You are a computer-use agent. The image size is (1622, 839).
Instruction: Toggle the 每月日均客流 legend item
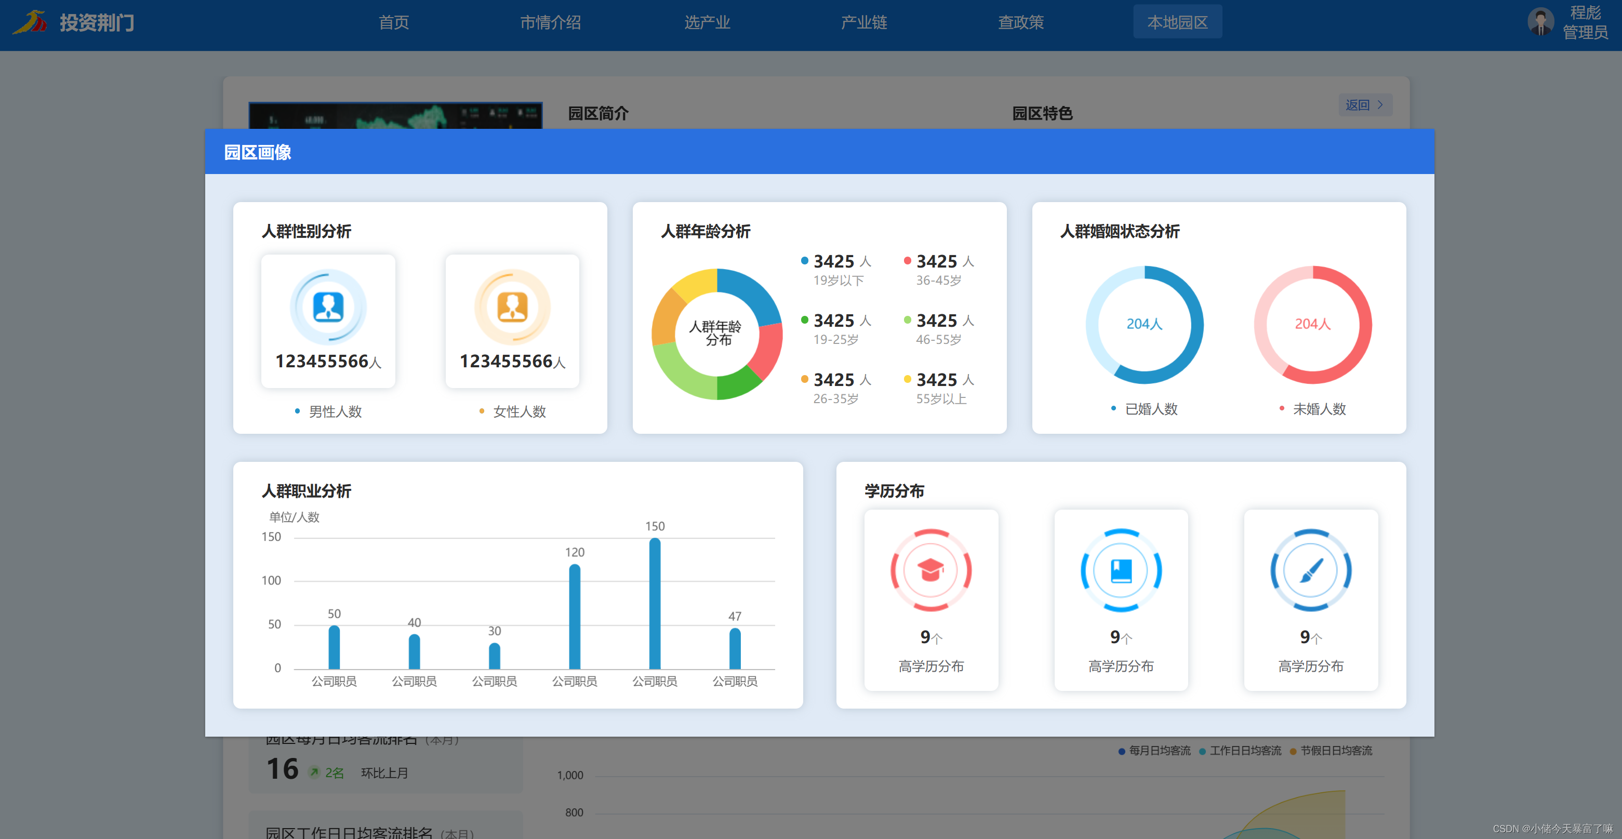pyautogui.click(x=1154, y=750)
